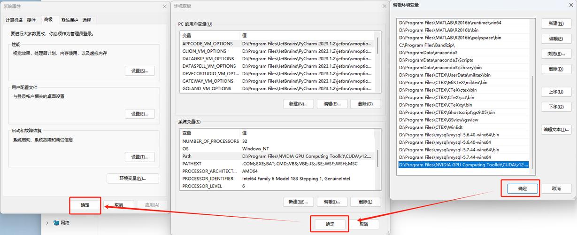Image resolution: width=577 pixels, height=235 pixels.
Task: Select the DATAGRIP_VM_OPTIONS user variable
Action: [x=278, y=58]
